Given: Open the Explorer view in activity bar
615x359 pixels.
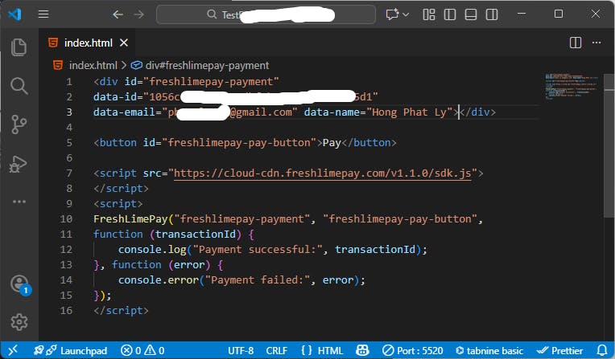Looking at the screenshot, I should point(19,47).
